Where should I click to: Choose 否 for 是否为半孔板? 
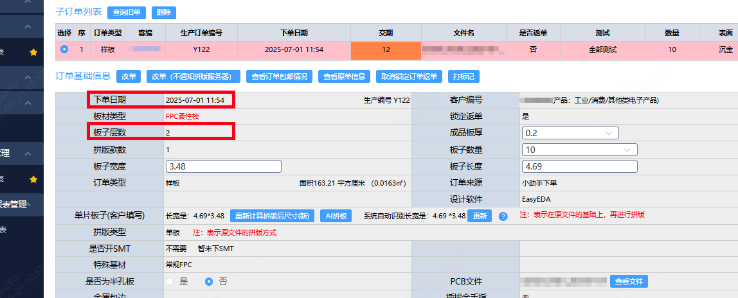209,281
